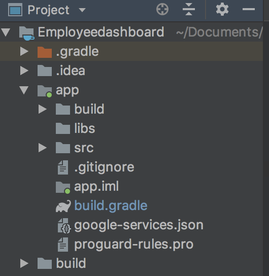This screenshot has height=276, width=269.
Task: Select the proguard-rules.pro file
Action: [134, 245]
